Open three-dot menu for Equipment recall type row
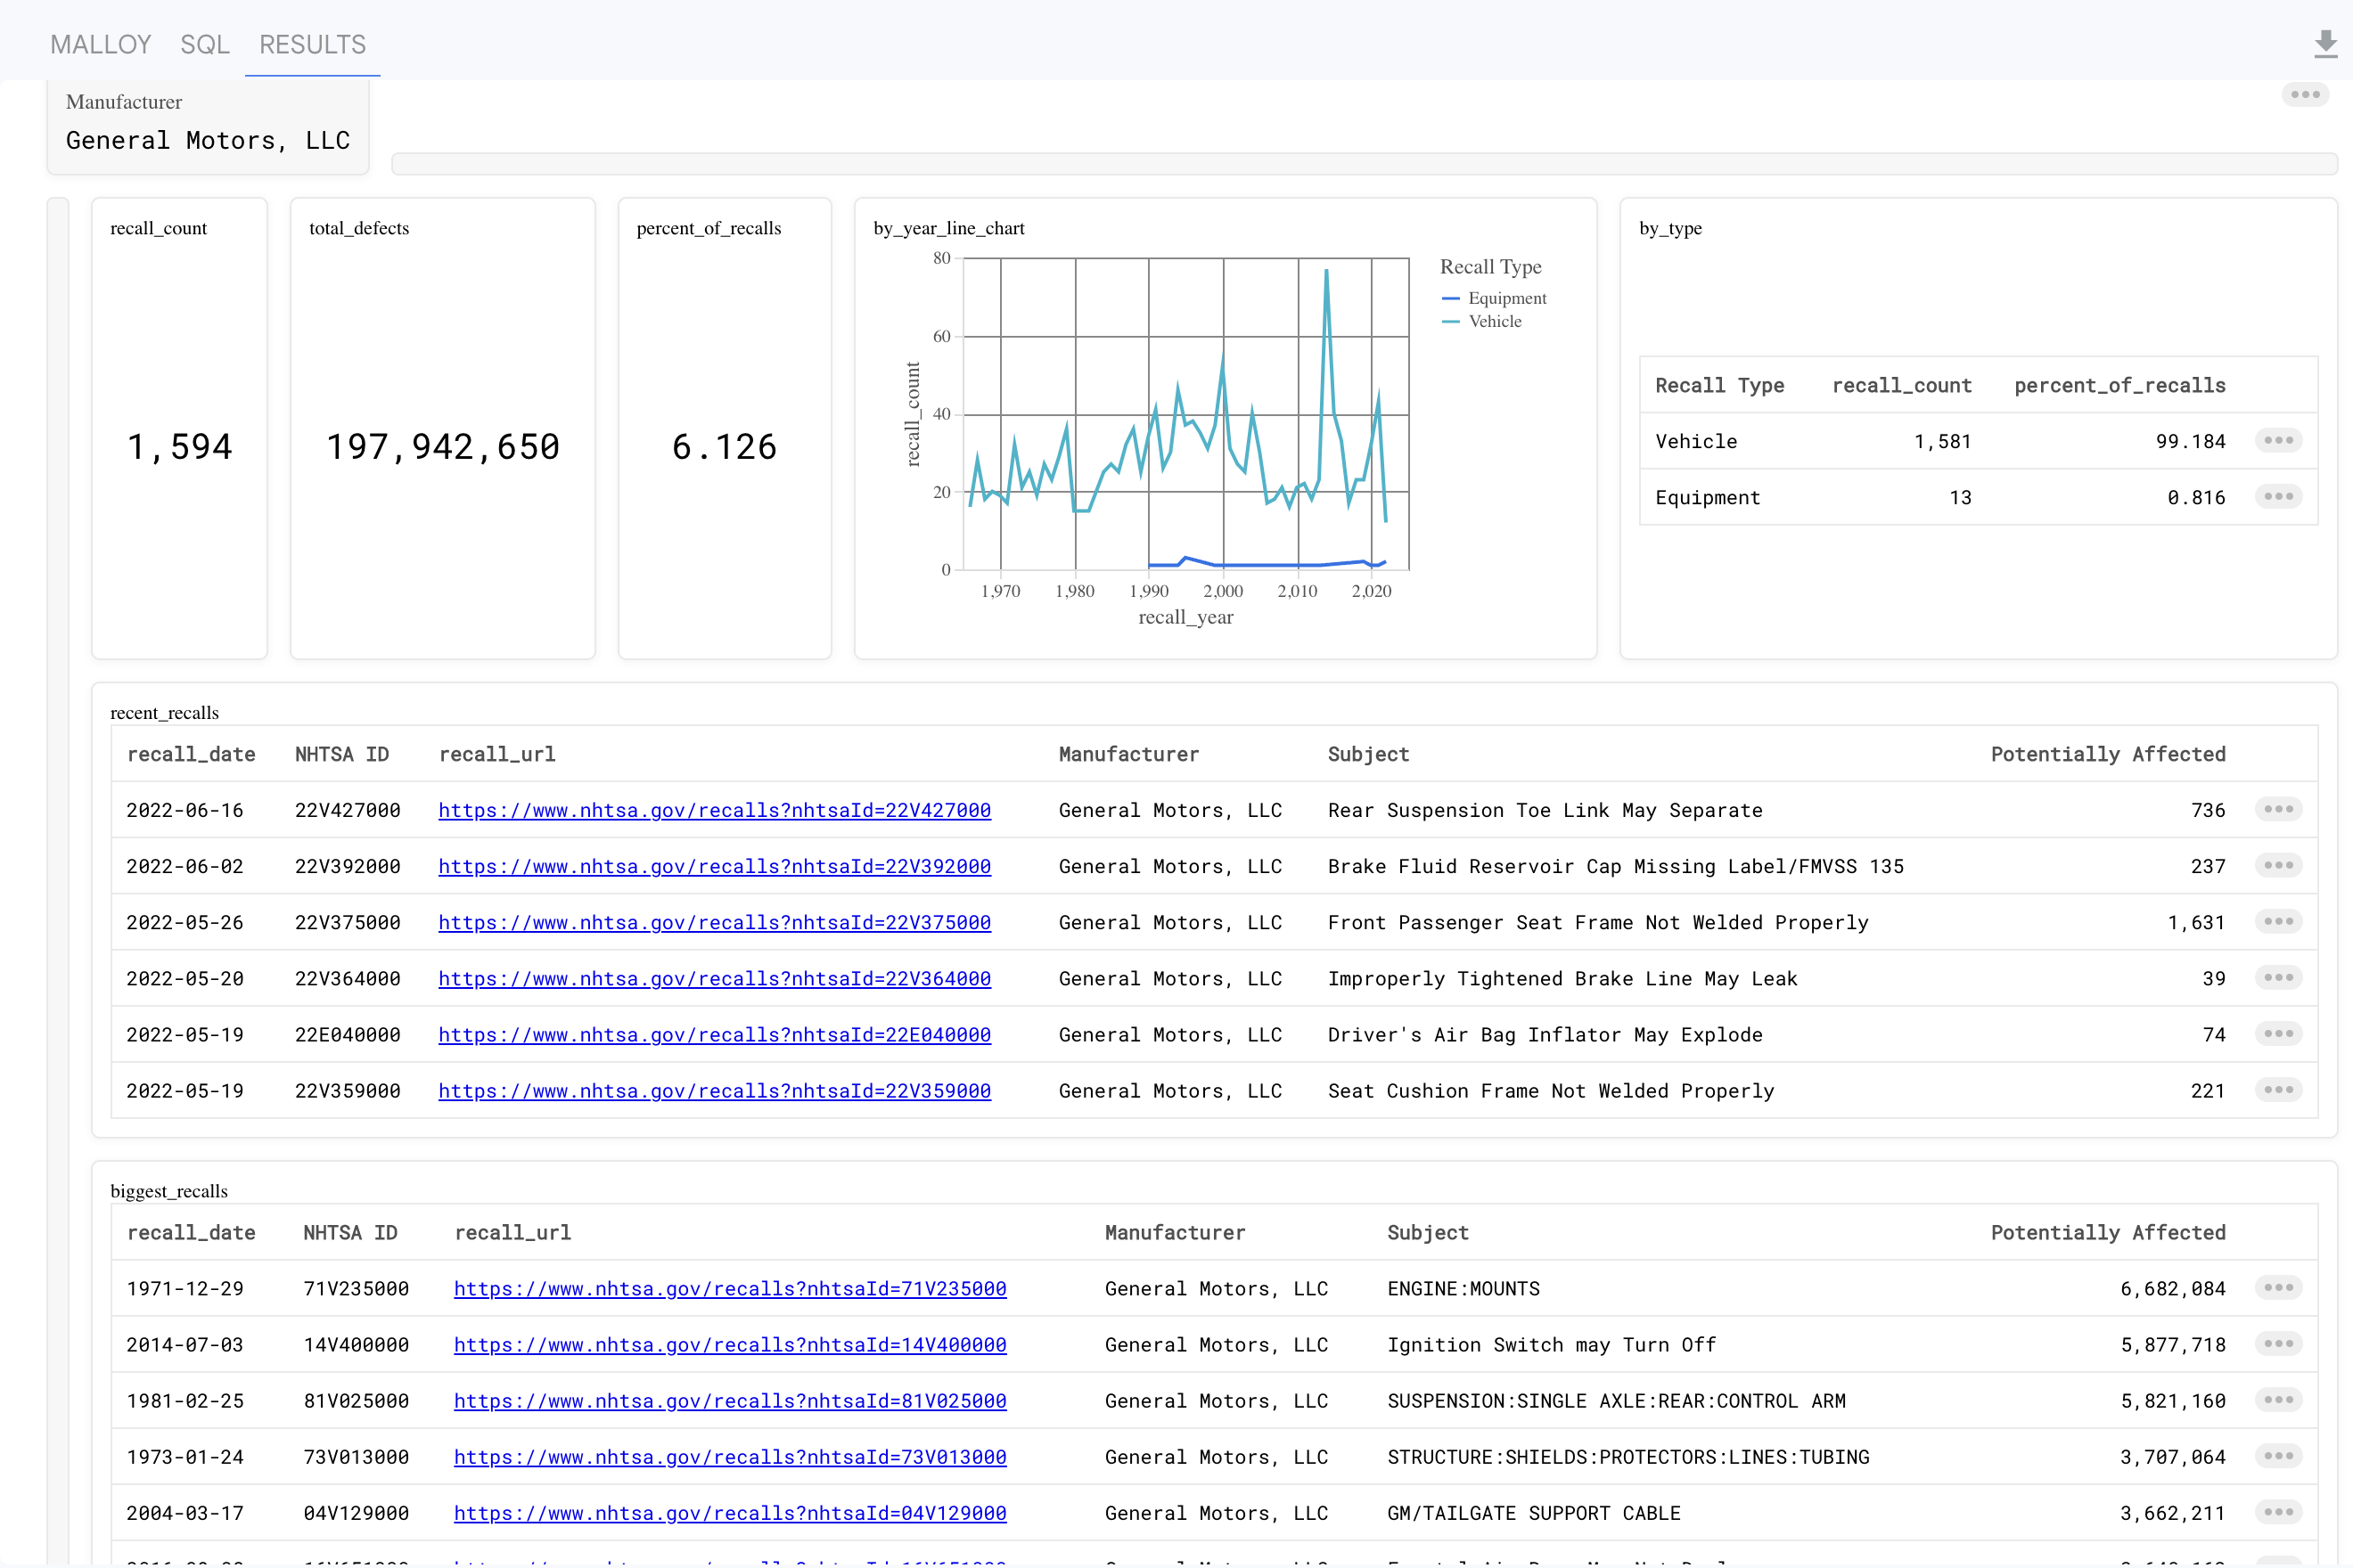 (2278, 497)
